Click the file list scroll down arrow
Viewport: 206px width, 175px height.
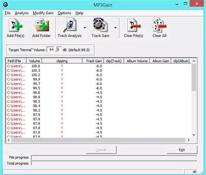point(194,135)
